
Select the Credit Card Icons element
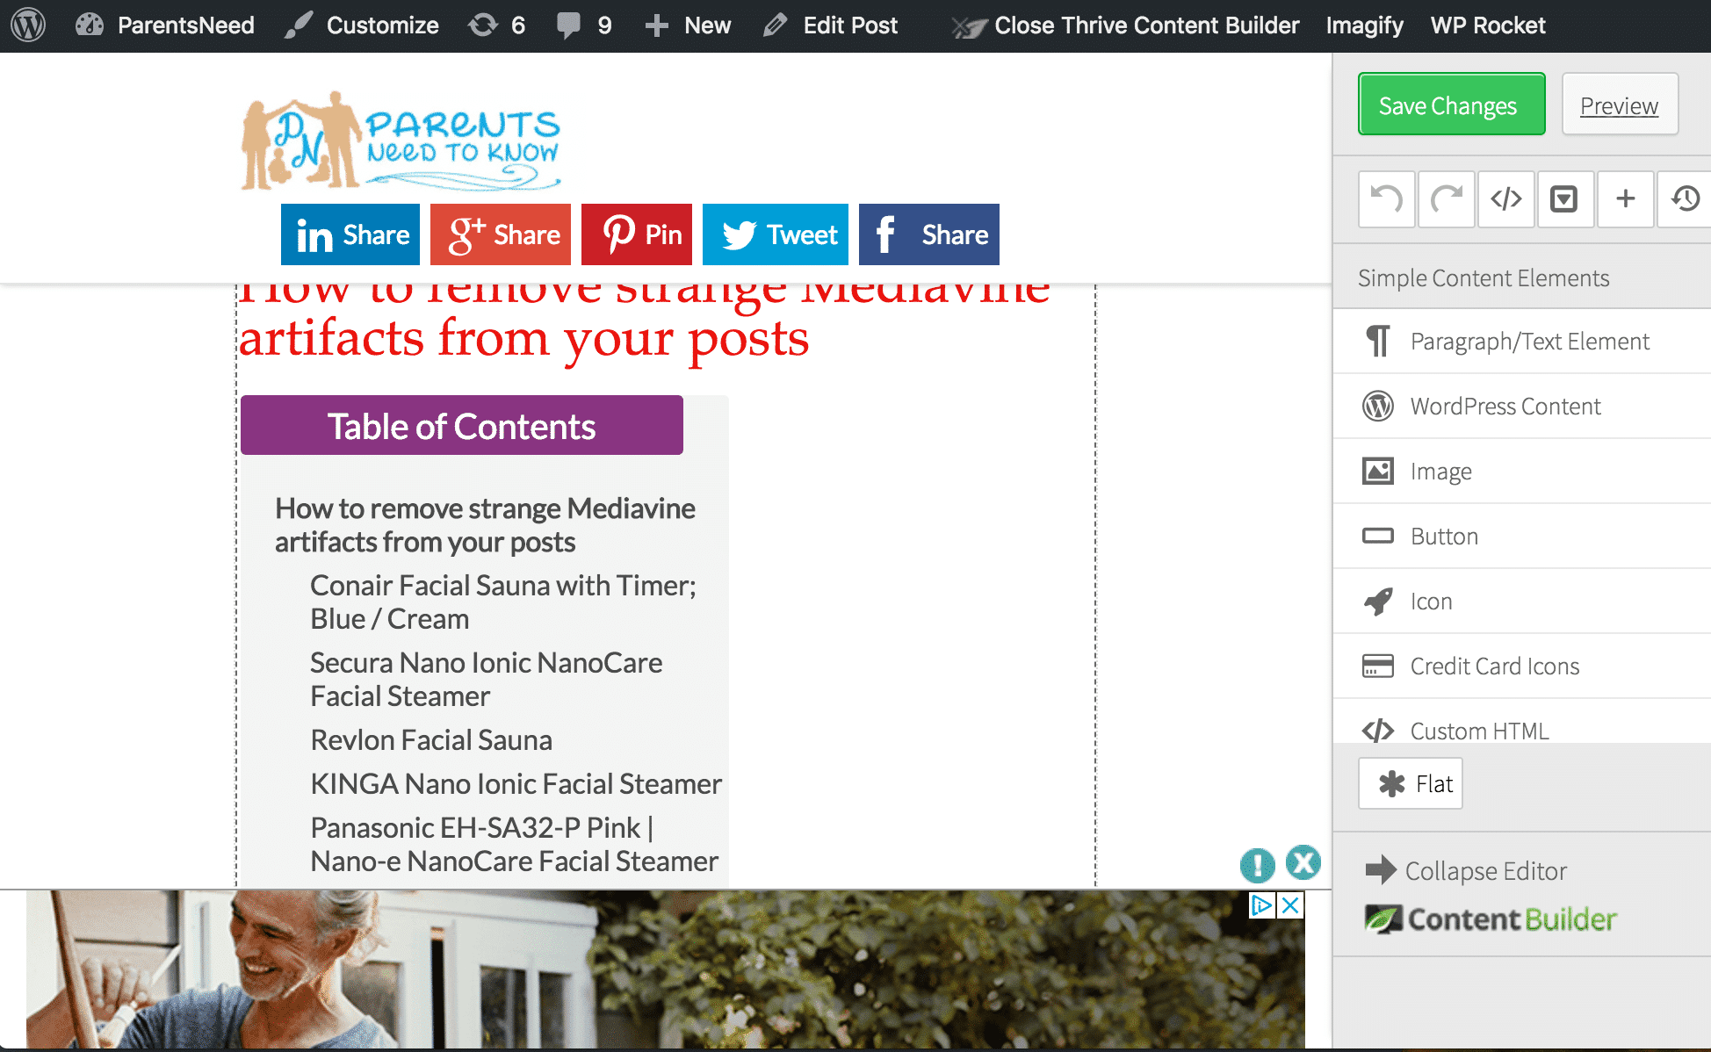click(1522, 666)
